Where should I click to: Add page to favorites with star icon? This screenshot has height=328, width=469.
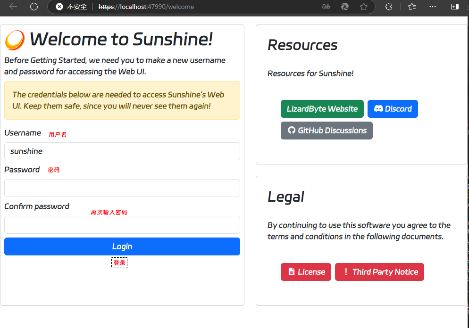[x=364, y=7]
